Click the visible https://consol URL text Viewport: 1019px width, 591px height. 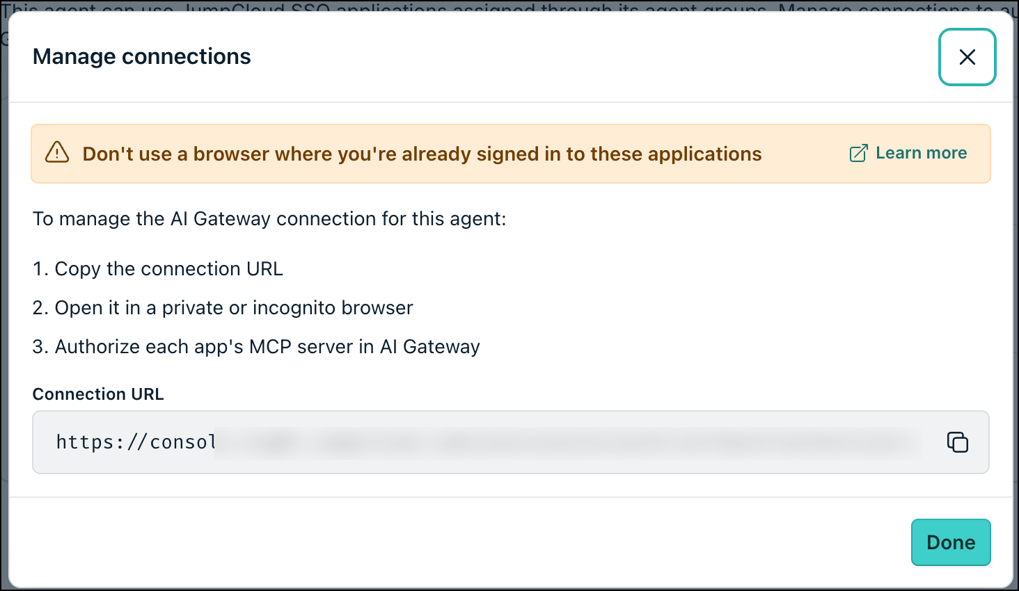(136, 442)
